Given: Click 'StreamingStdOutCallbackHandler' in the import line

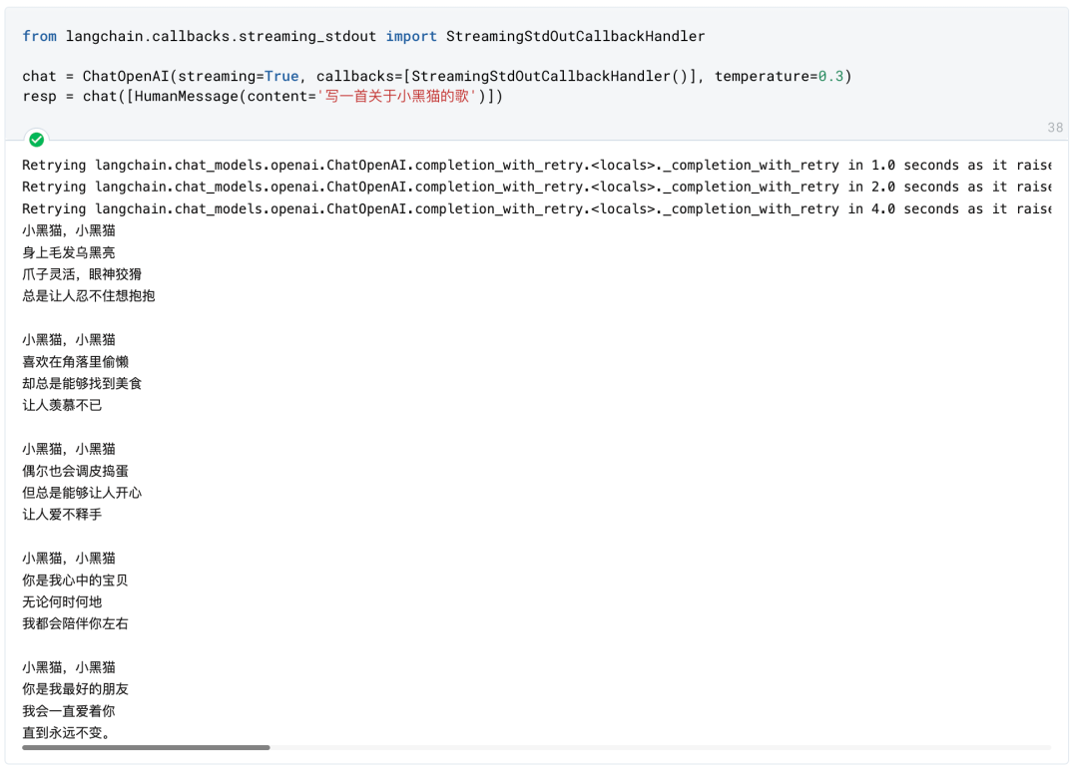Looking at the screenshot, I should (x=576, y=36).
